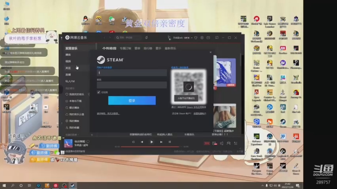Click the Steam username input field
Viewport: 337px width, 189px height.
pos(132,73)
